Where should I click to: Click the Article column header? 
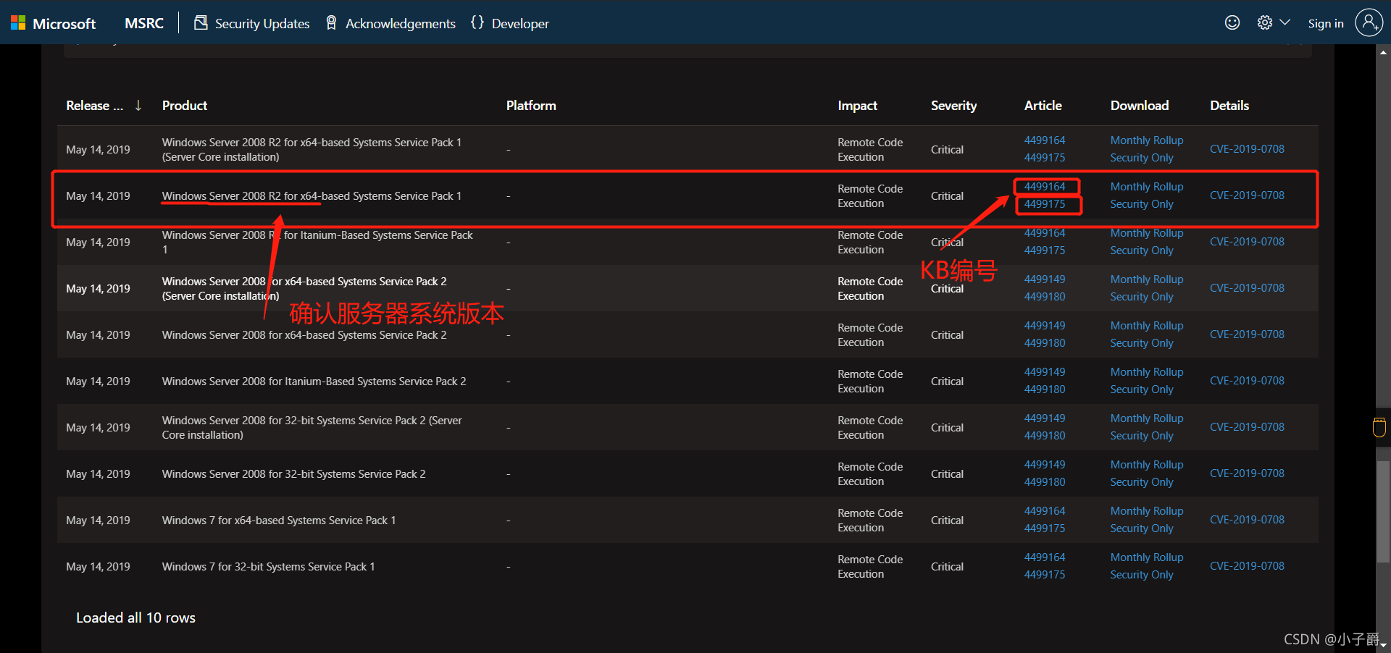pos(1043,106)
